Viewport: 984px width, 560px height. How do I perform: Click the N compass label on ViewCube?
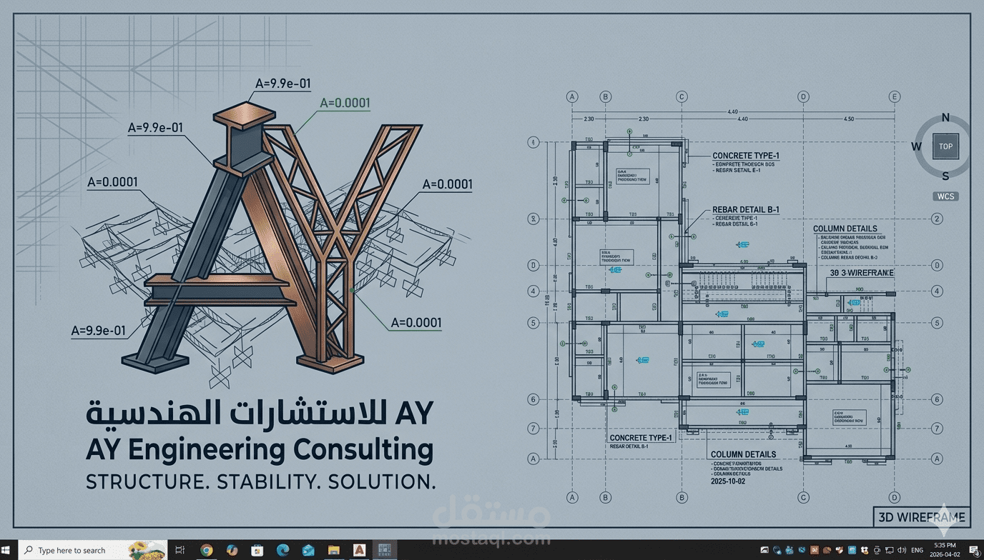[x=945, y=118]
